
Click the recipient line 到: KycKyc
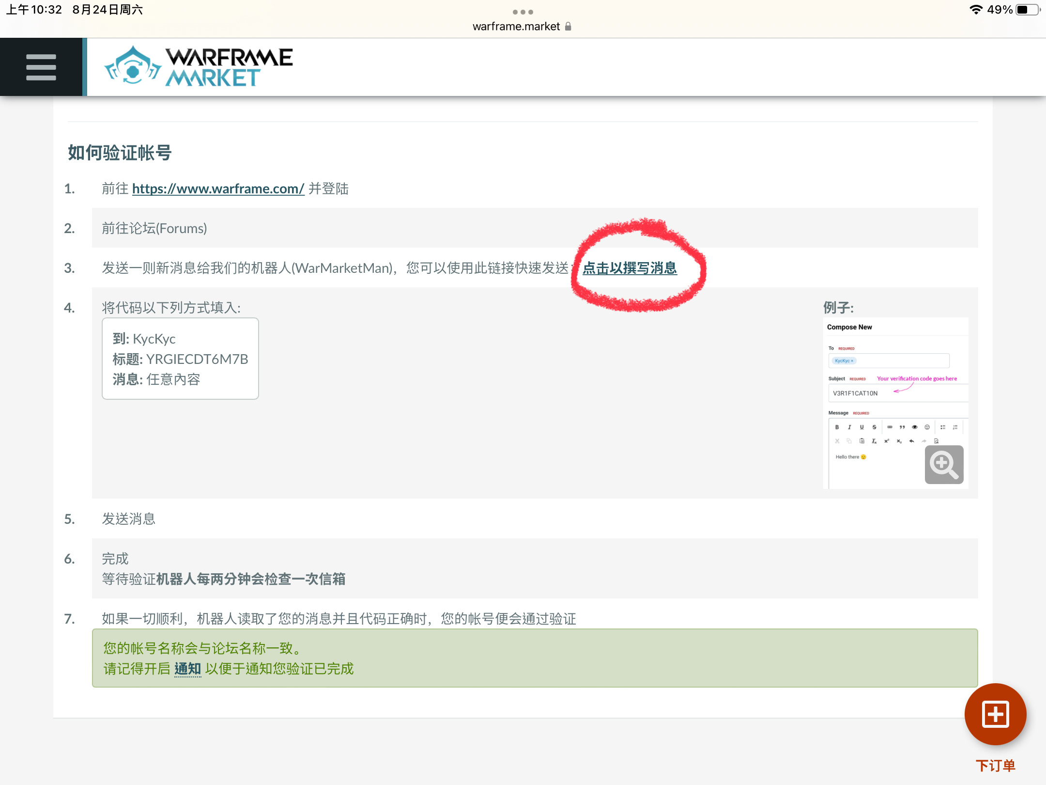point(144,339)
